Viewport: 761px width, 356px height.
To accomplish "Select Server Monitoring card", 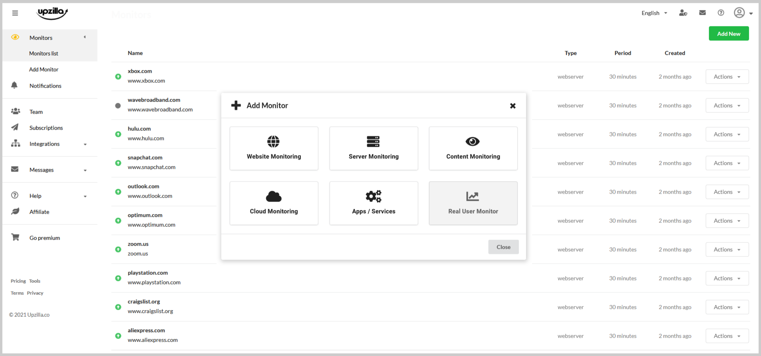I will (374, 148).
